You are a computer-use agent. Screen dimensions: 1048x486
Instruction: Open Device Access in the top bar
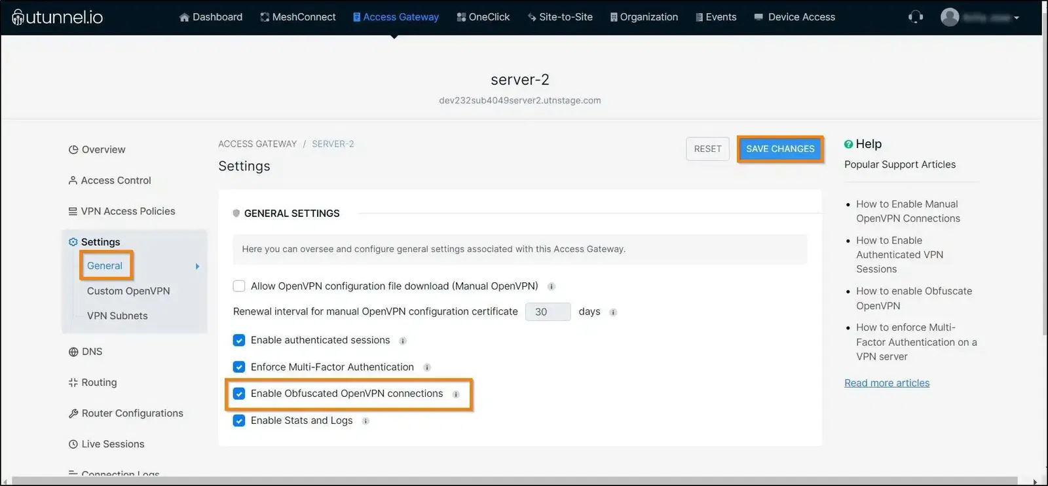coord(795,17)
